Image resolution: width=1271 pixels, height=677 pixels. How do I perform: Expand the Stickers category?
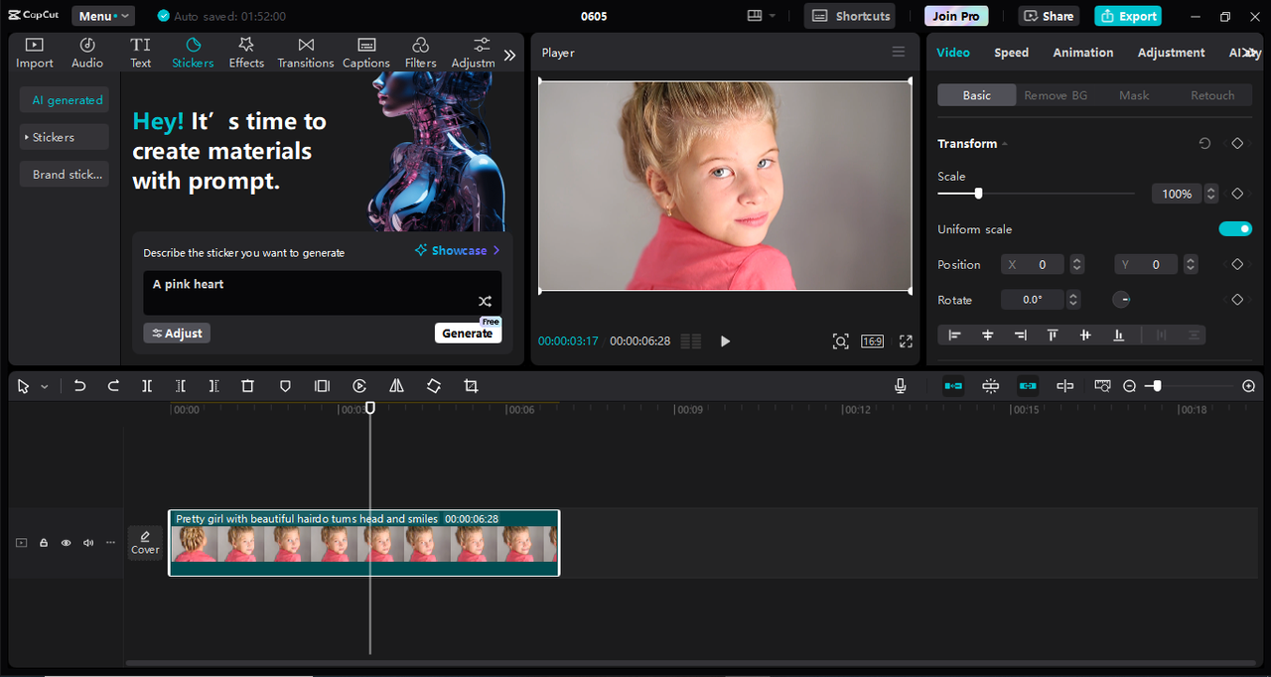tap(65, 137)
